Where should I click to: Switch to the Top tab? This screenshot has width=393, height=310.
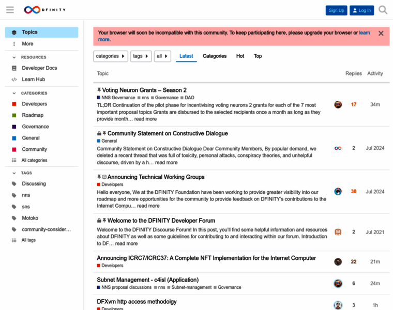[258, 56]
